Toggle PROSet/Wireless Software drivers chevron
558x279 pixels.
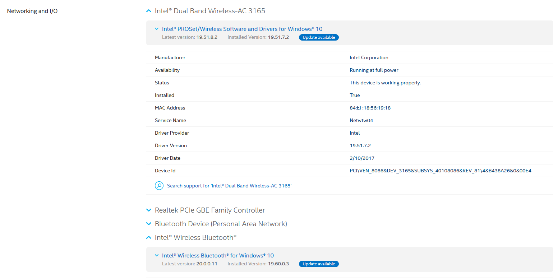coord(157,29)
